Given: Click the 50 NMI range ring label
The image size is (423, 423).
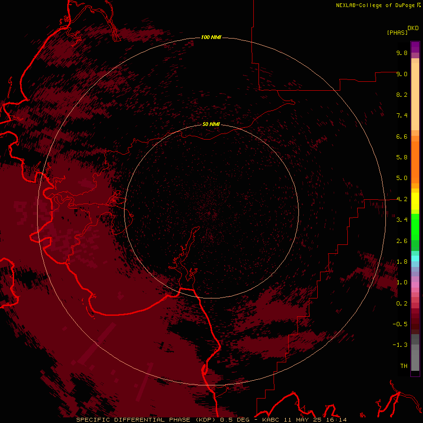Looking at the screenshot, I should click(211, 124).
